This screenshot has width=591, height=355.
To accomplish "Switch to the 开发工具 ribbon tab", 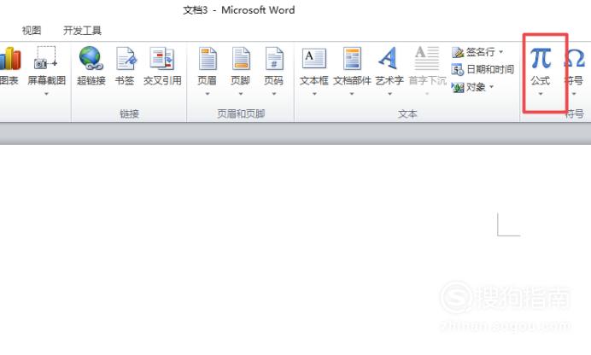I will click(82, 31).
